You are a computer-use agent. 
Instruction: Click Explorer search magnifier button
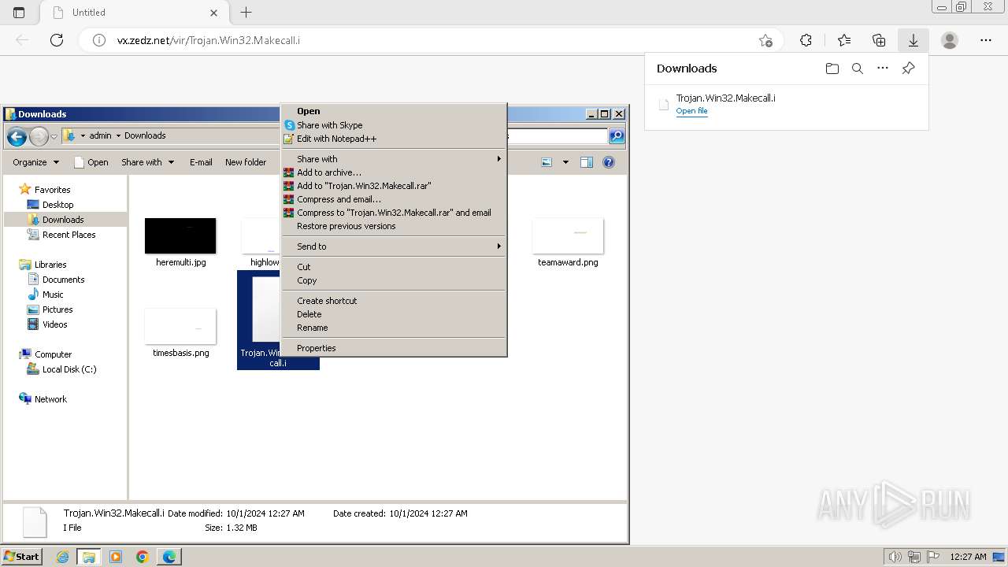coord(617,136)
